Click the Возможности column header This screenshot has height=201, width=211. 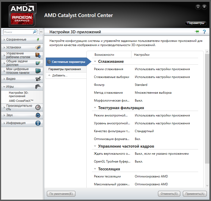(104, 55)
